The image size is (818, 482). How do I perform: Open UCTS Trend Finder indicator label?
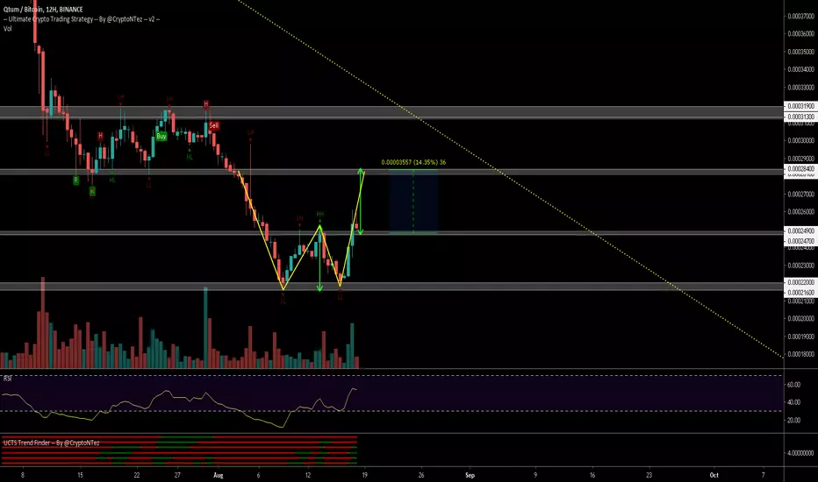tap(51, 443)
